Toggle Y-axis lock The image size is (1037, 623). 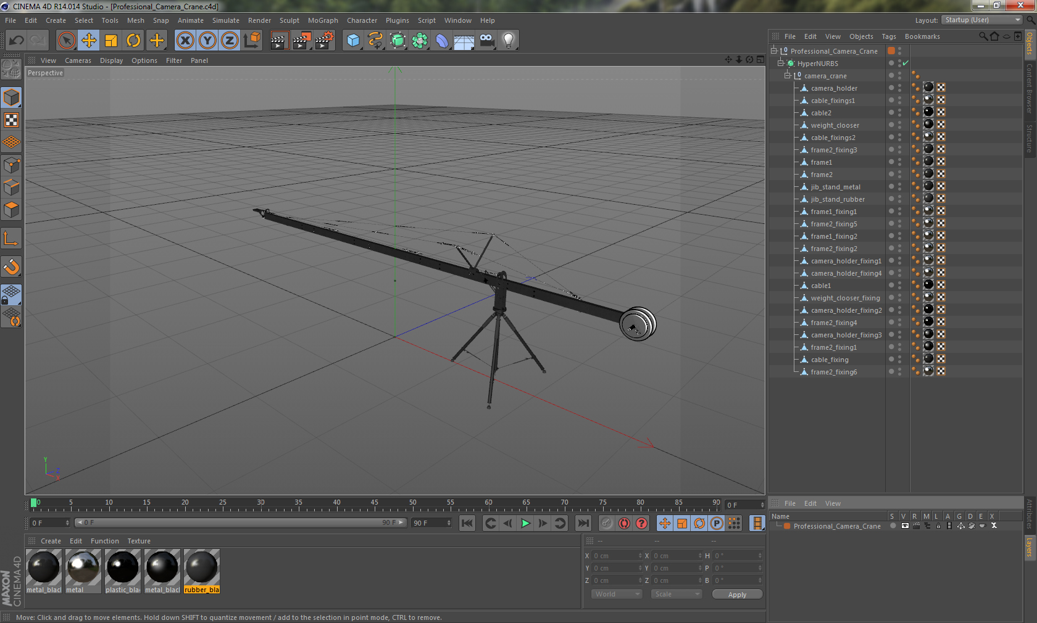pyautogui.click(x=207, y=41)
